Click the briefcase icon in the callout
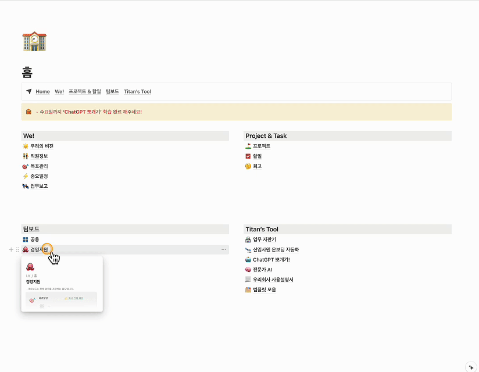 pos(28,112)
